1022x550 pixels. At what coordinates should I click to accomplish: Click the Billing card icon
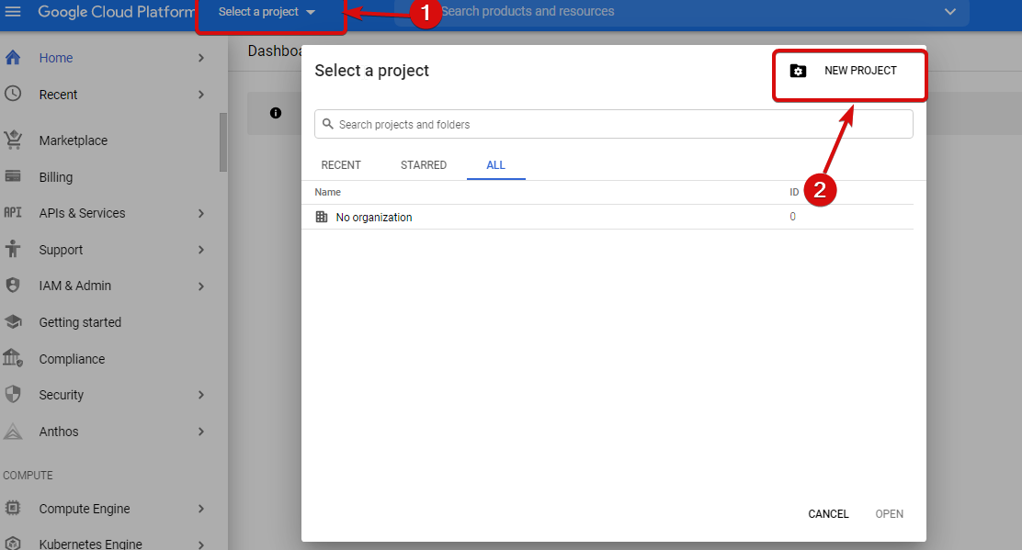pos(13,176)
